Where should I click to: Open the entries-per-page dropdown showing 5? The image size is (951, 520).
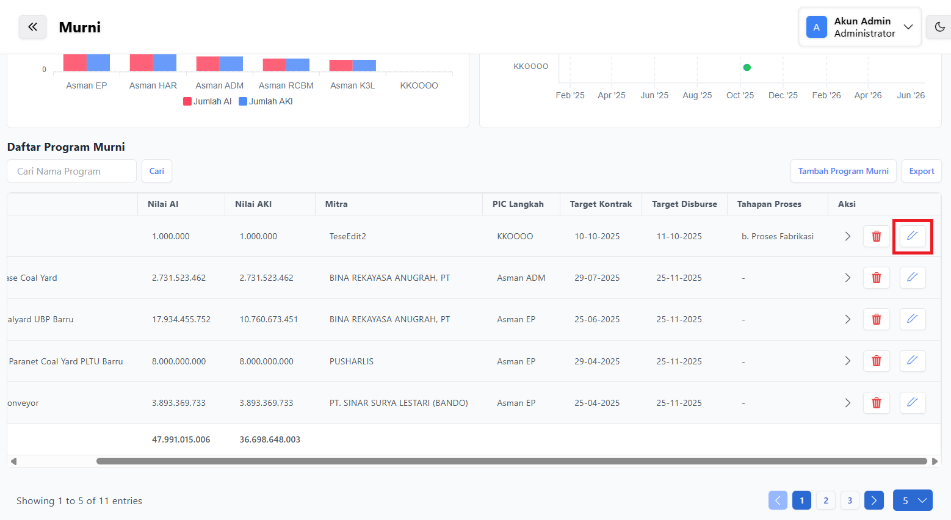point(913,500)
